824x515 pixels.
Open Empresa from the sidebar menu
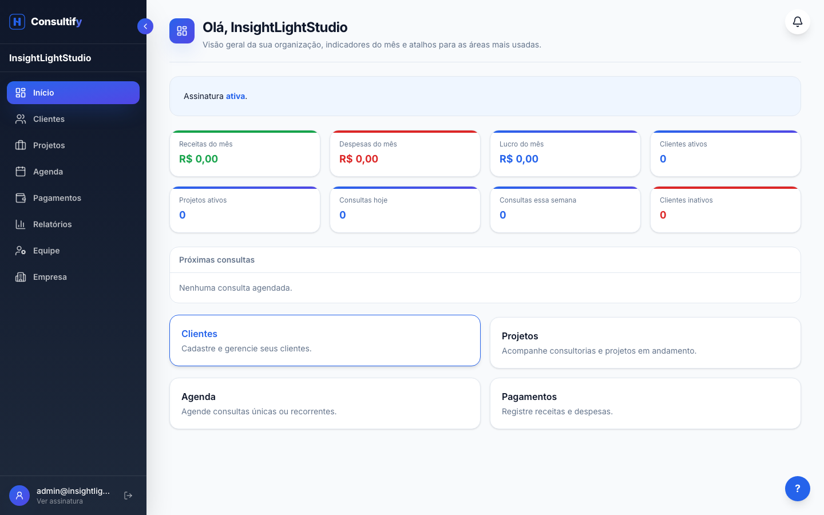(73, 277)
